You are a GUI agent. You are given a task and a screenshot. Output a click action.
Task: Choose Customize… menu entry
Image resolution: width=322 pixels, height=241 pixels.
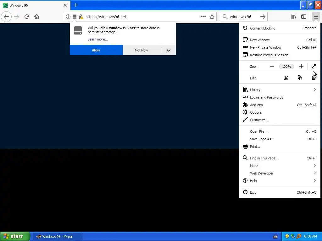point(280,120)
